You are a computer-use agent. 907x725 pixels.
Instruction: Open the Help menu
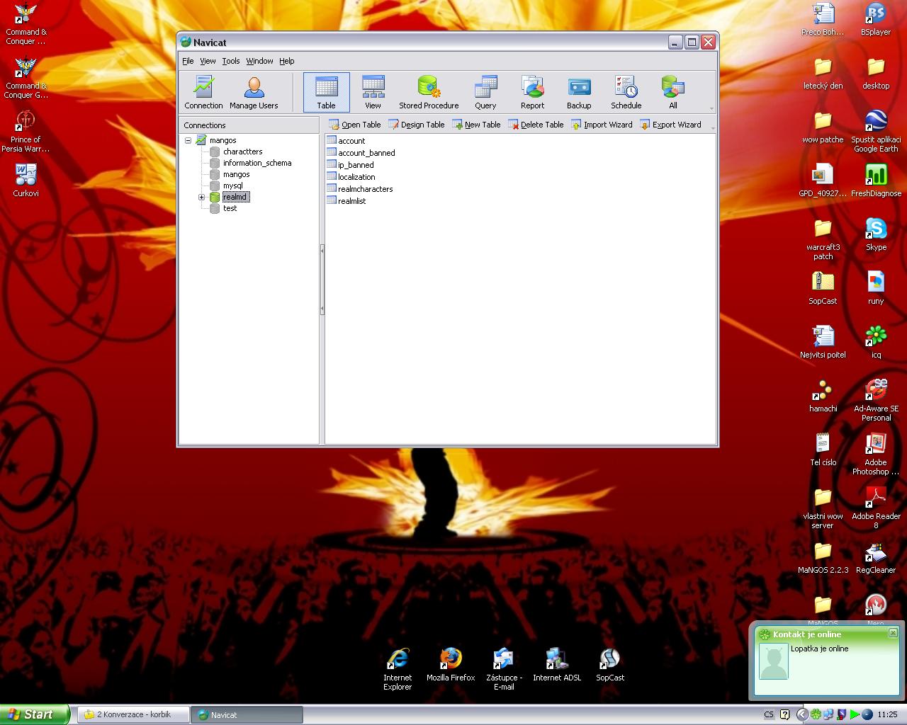pyautogui.click(x=286, y=61)
